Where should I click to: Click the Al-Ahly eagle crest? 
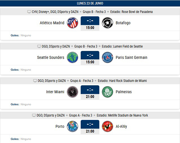click(x=107, y=126)
